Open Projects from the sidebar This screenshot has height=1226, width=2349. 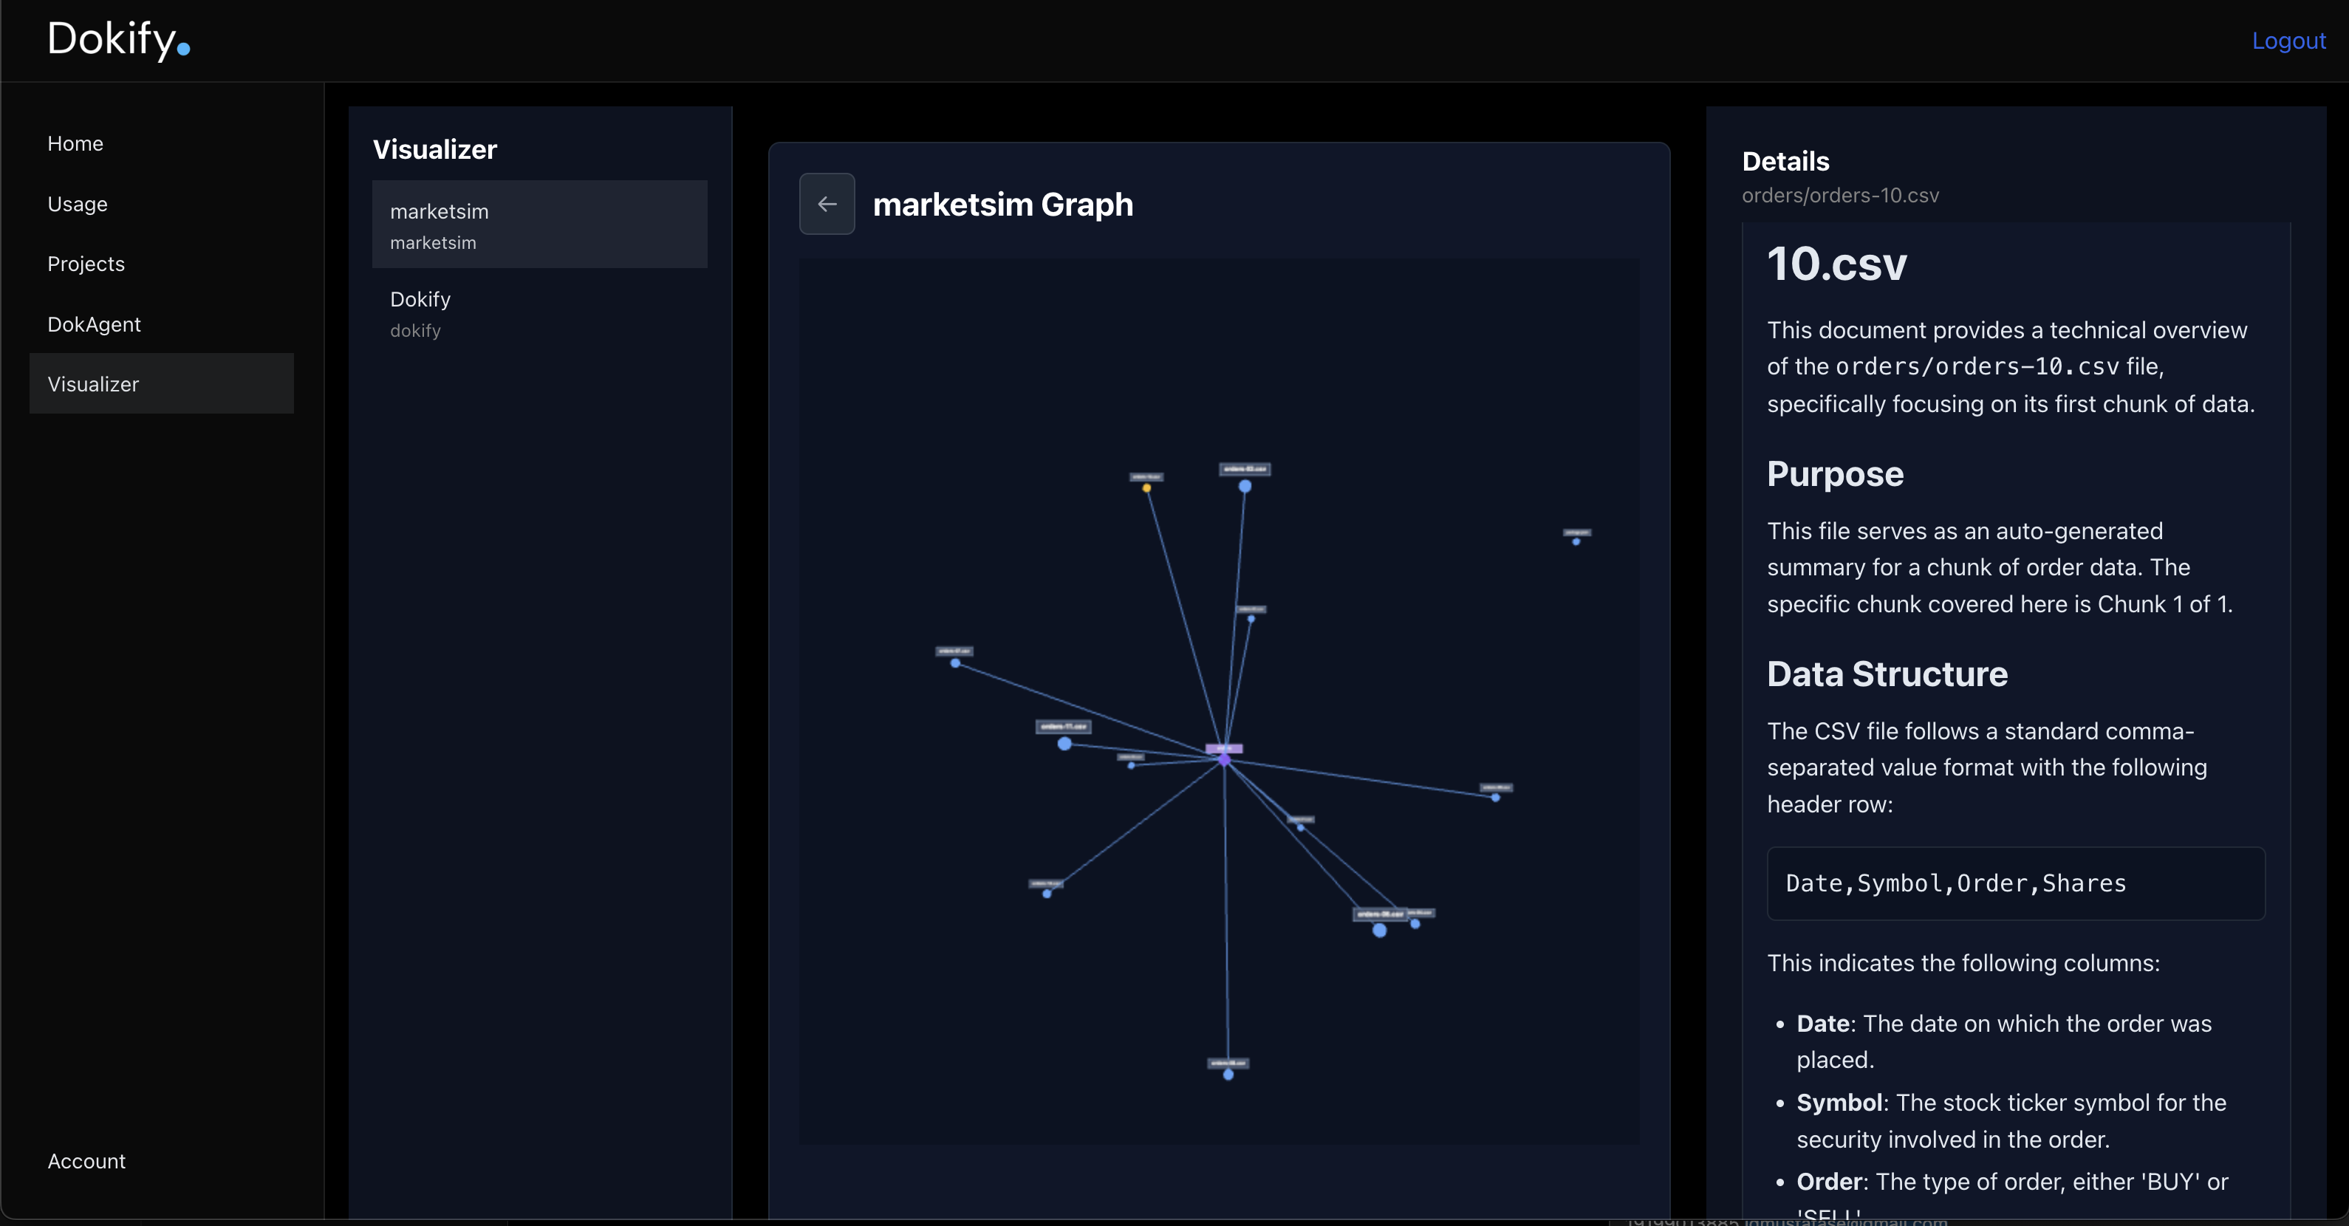pyautogui.click(x=86, y=264)
